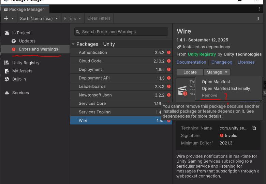Click the Built-in Unity cube icon
266x184 pixels.
click(7, 79)
